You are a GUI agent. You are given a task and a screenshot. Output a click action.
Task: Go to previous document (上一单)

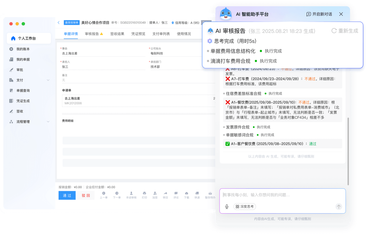click(x=104, y=193)
